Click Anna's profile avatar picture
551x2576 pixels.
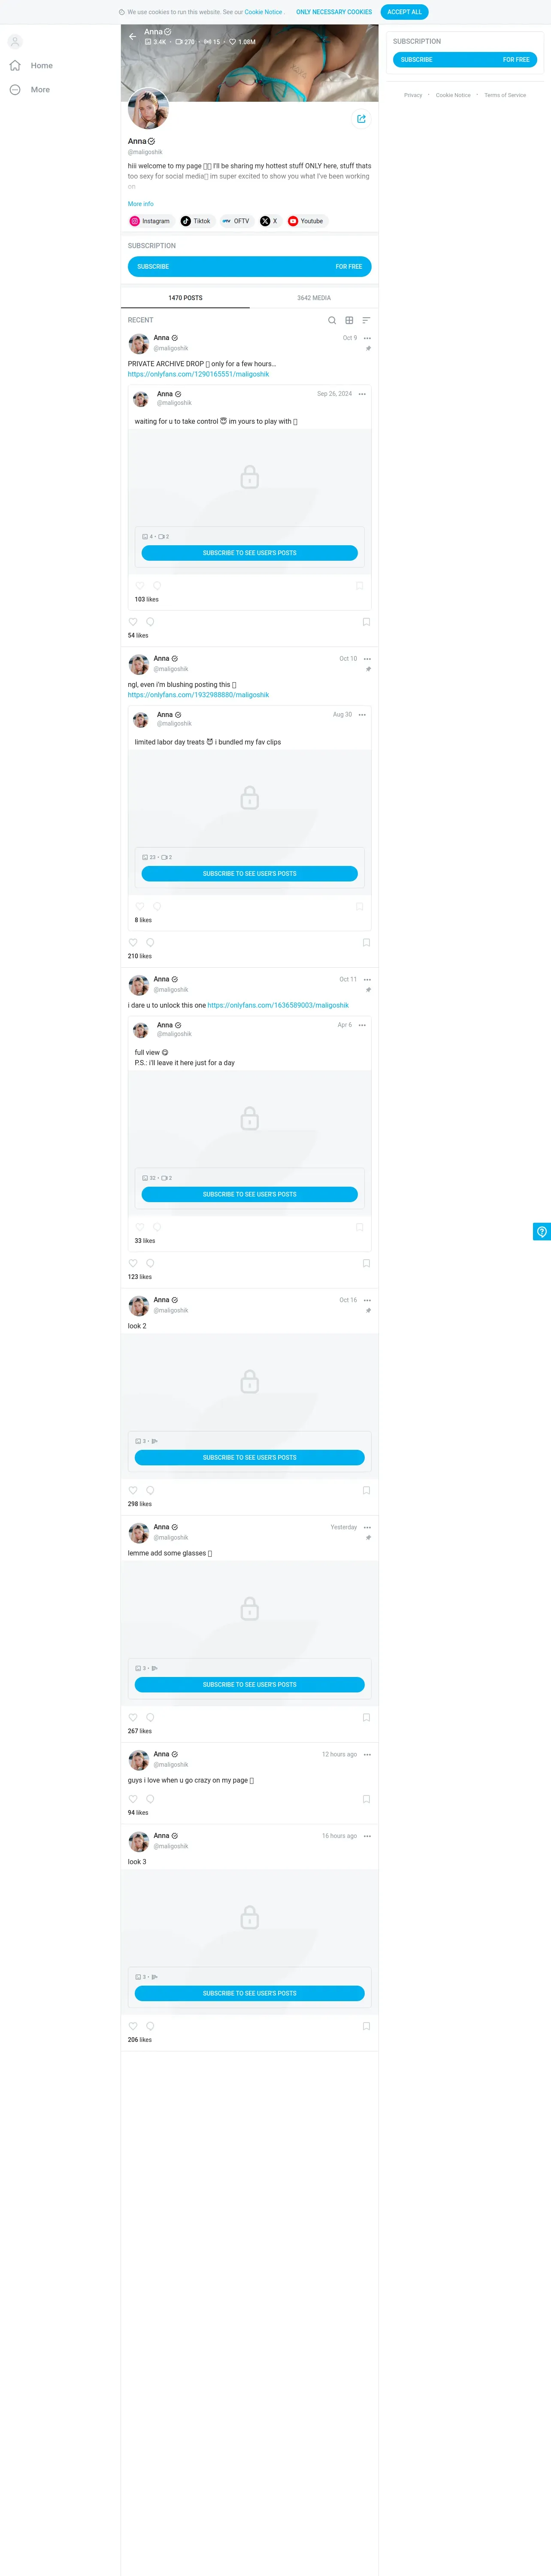pyautogui.click(x=148, y=109)
